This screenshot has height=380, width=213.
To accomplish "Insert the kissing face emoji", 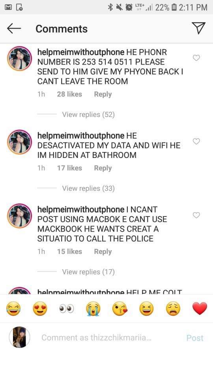I will click(x=120, y=309).
